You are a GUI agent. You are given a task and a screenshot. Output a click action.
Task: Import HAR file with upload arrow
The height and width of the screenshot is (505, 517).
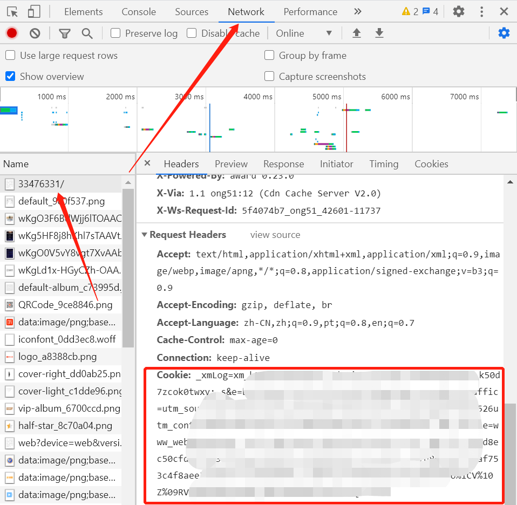coord(356,33)
